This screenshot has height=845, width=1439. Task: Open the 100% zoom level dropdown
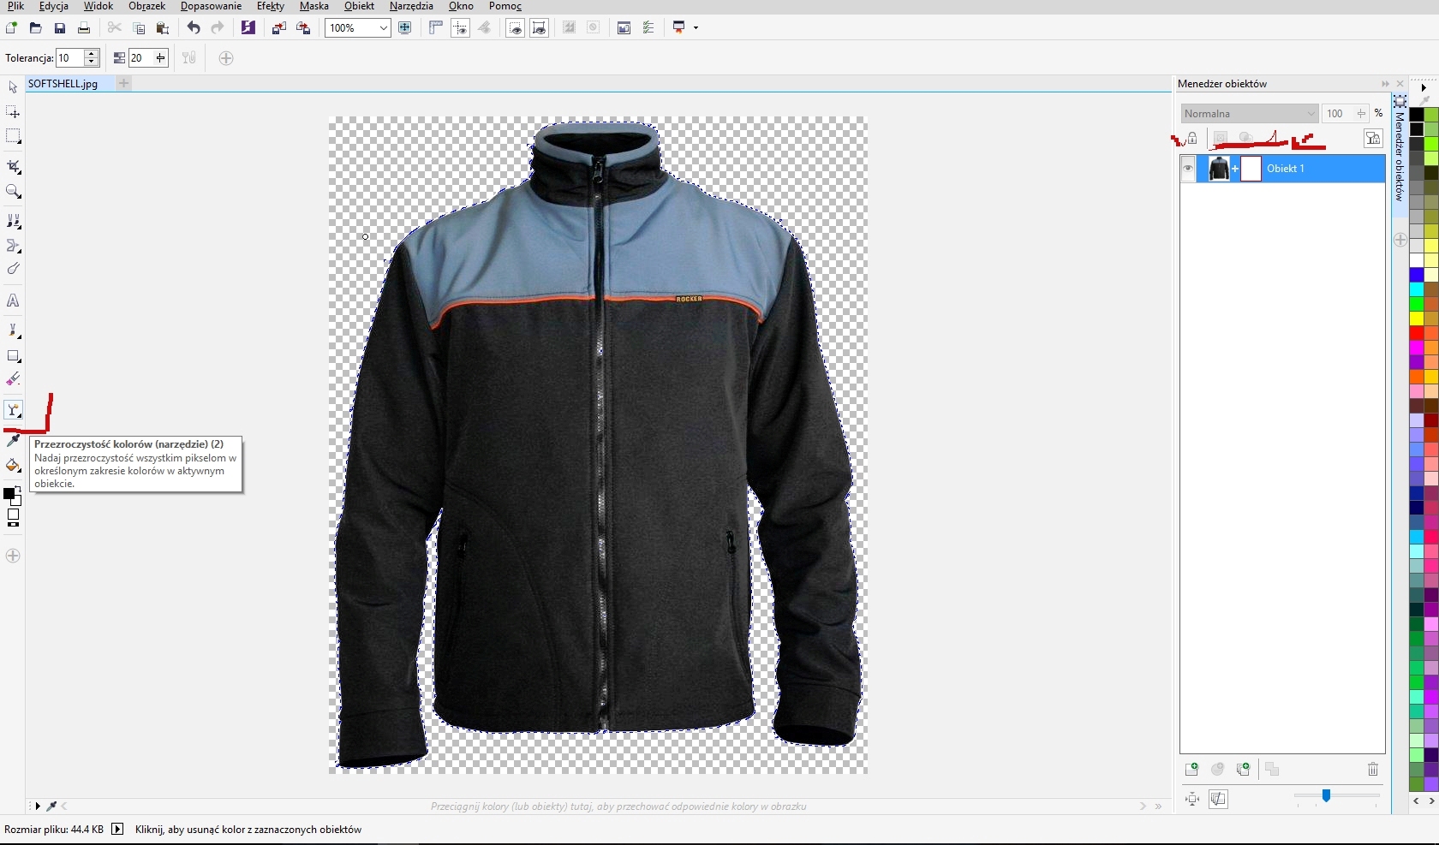383,28
